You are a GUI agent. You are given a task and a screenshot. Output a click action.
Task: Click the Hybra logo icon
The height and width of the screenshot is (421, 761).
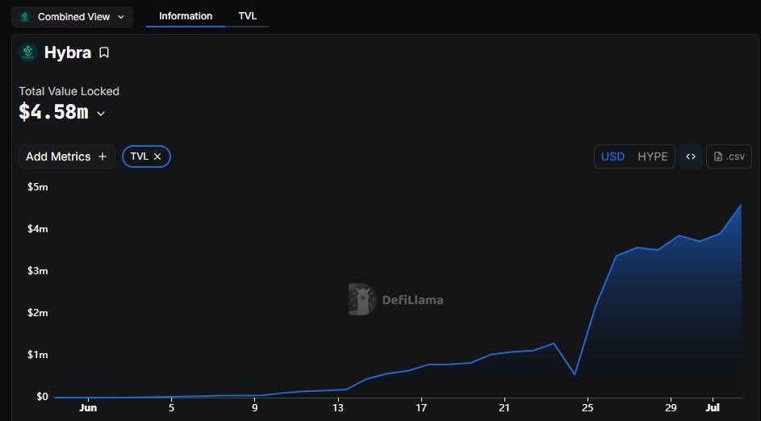(x=28, y=52)
